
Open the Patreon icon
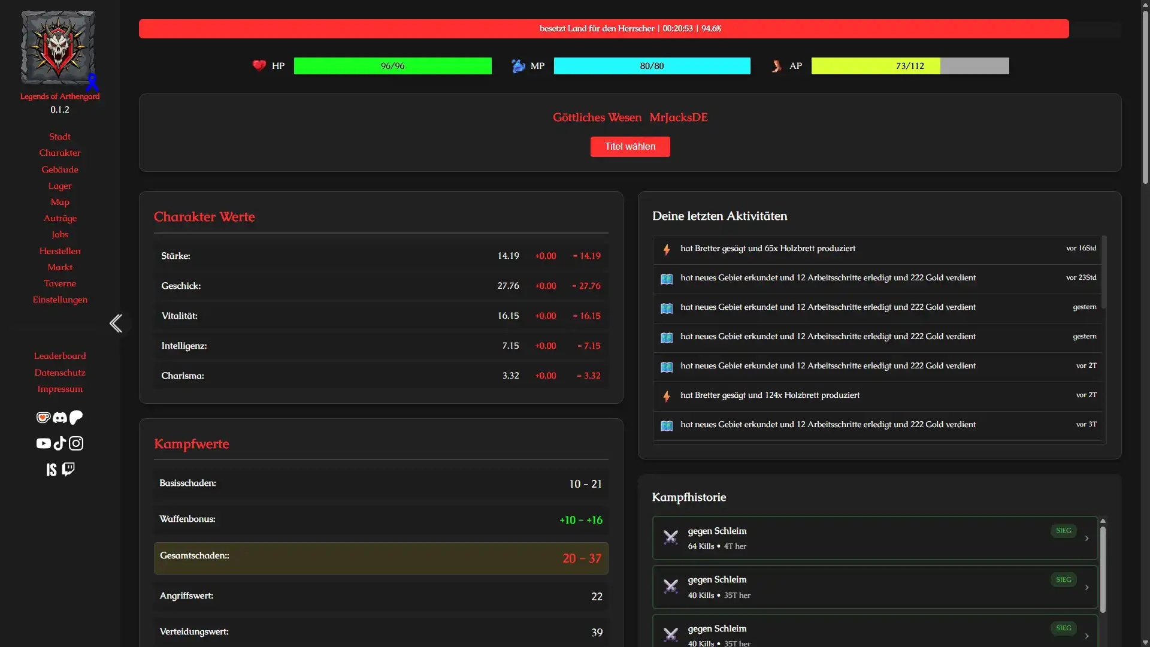click(75, 418)
